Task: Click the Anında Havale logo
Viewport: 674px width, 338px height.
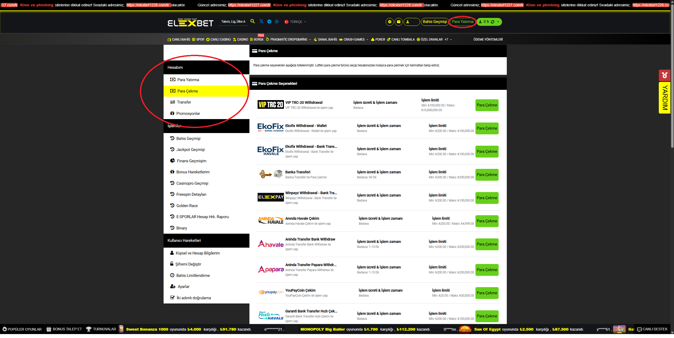Action: tap(270, 221)
